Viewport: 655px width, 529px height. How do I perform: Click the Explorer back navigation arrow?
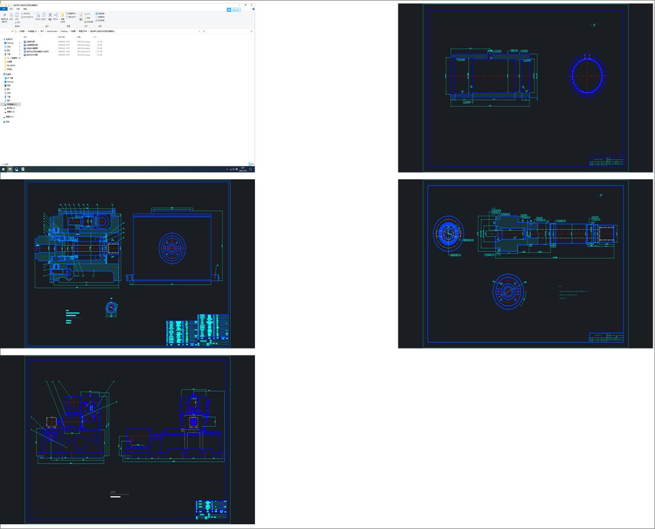[2, 31]
